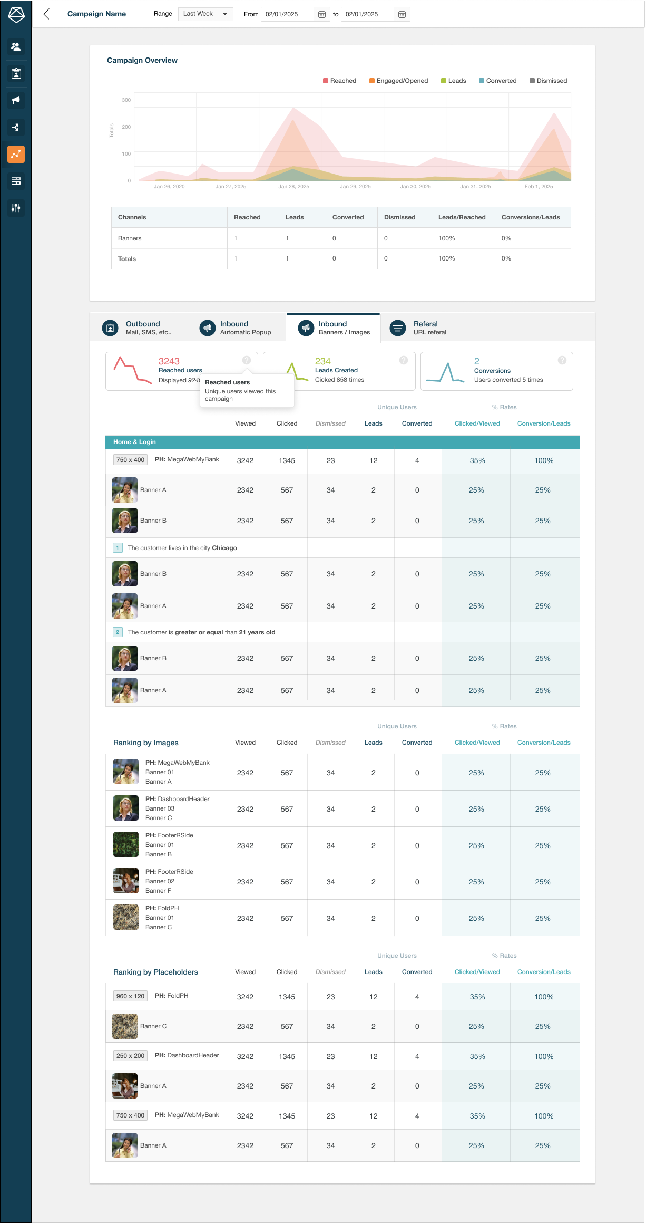Click the help icon on Leads Created card
Viewport: 646px width, 1223px height.
pyautogui.click(x=404, y=360)
